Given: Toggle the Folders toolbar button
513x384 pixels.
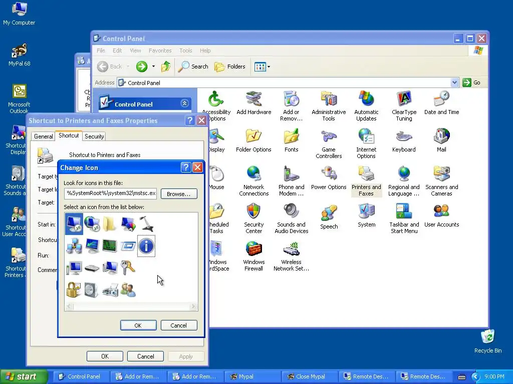Looking at the screenshot, I should point(229,66).
